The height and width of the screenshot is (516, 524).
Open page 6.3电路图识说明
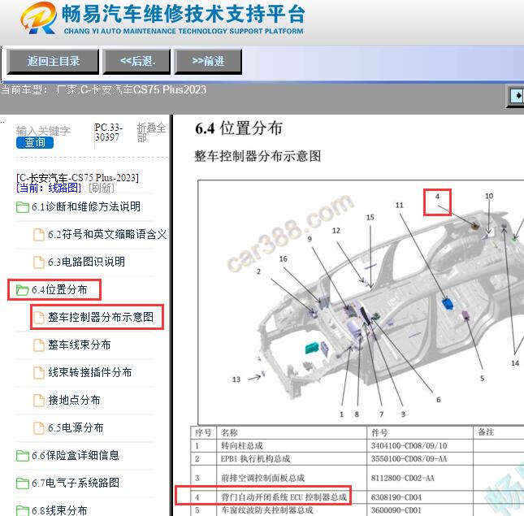[x=86, y=262]
